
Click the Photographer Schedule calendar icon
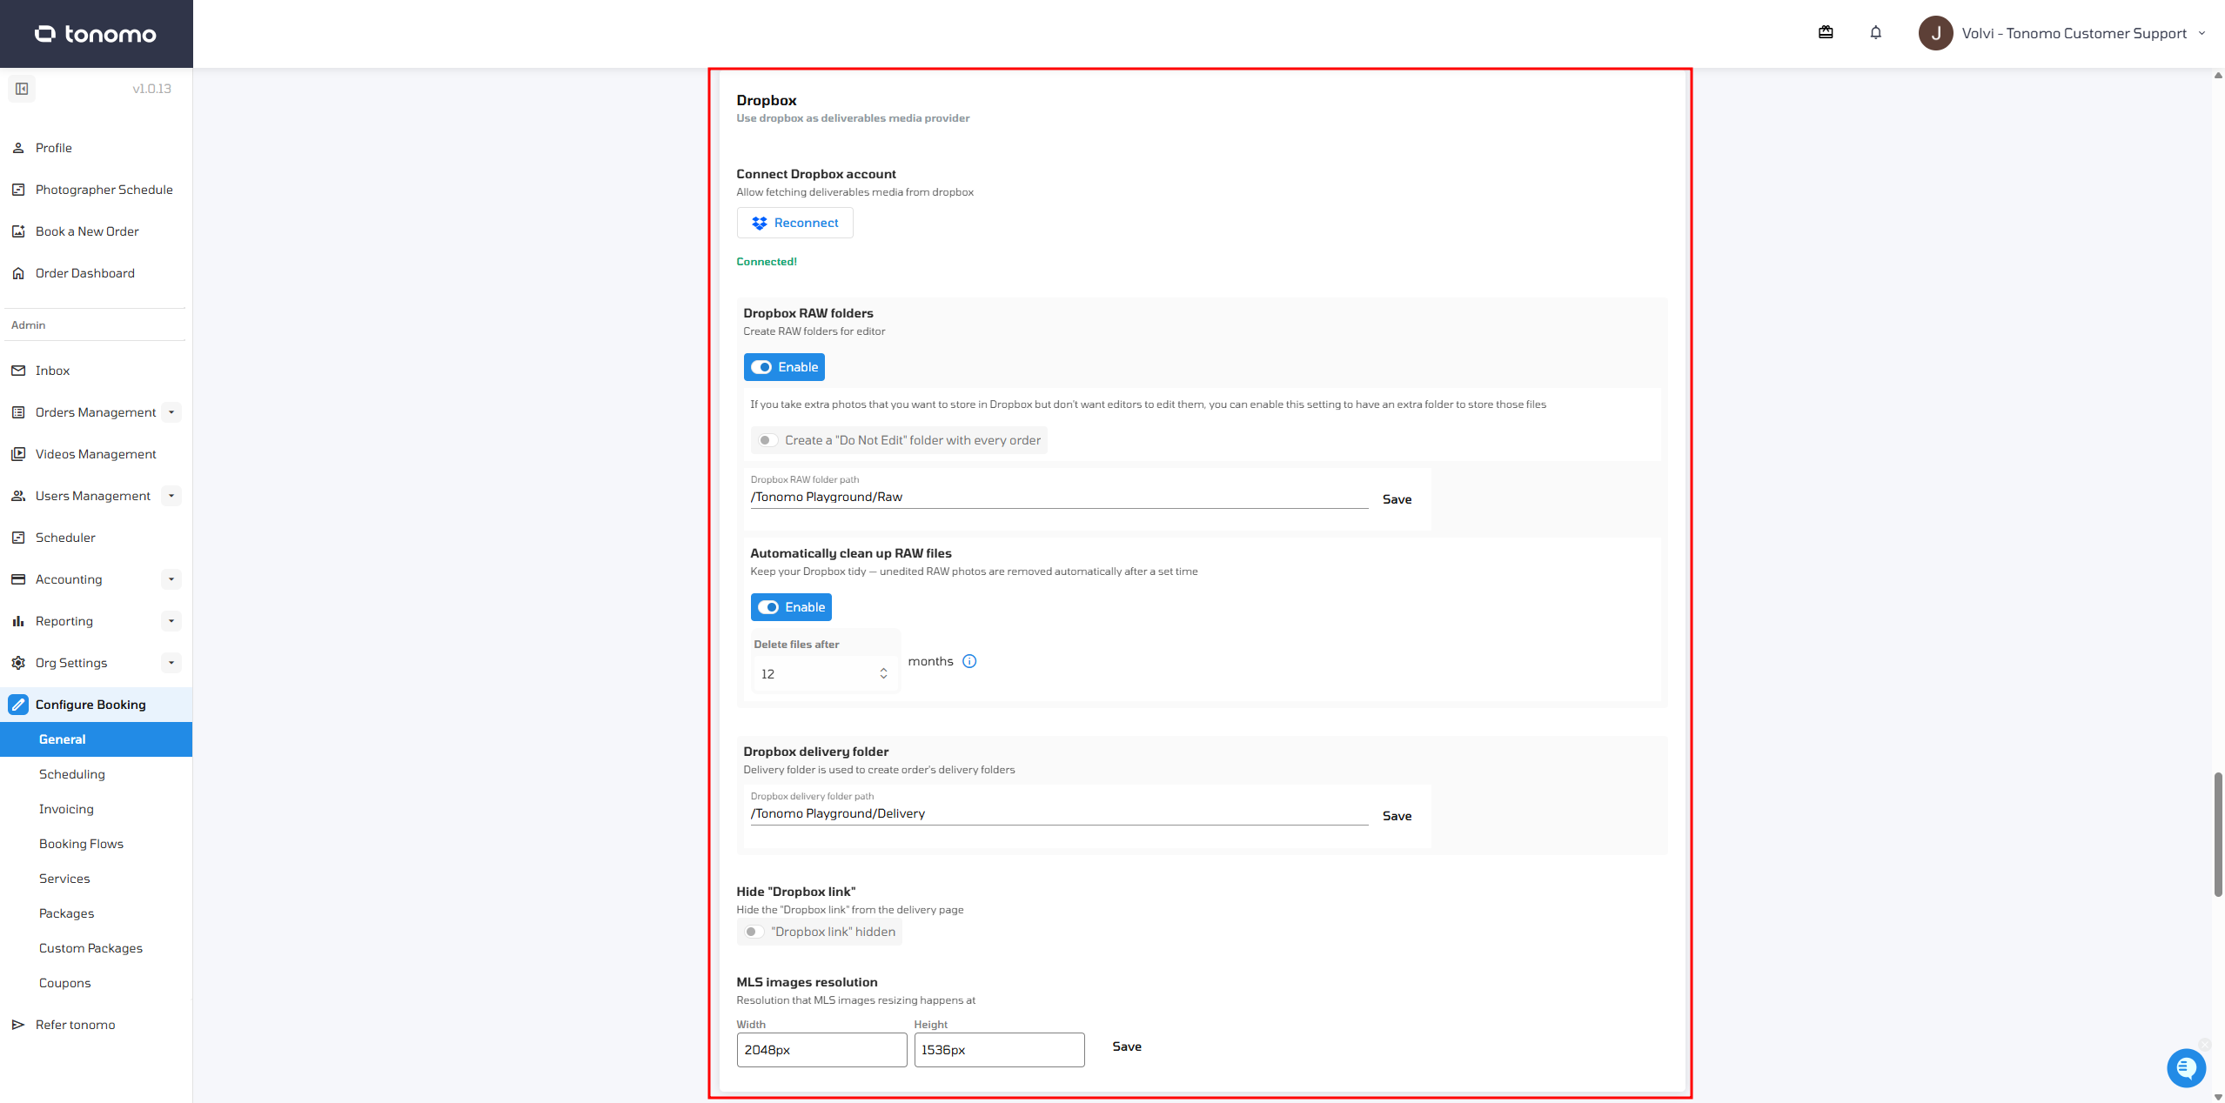18,190
